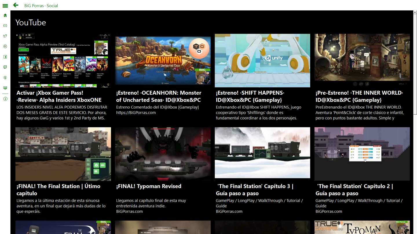Open the Final Station Útimo capítulo thumbnail

pos(63,154)
